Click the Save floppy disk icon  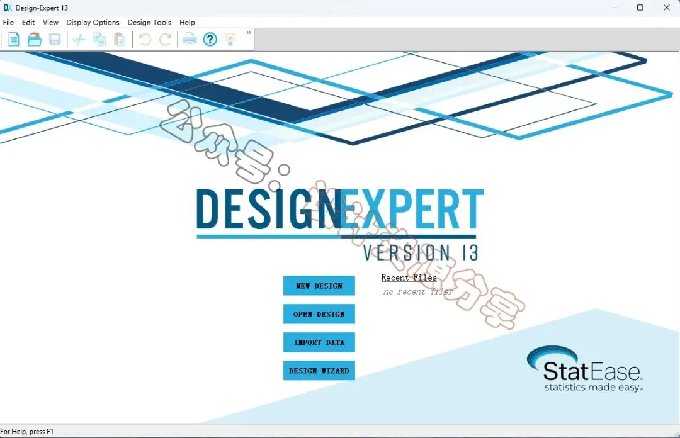pyautogui.click(x=55, y=40)
